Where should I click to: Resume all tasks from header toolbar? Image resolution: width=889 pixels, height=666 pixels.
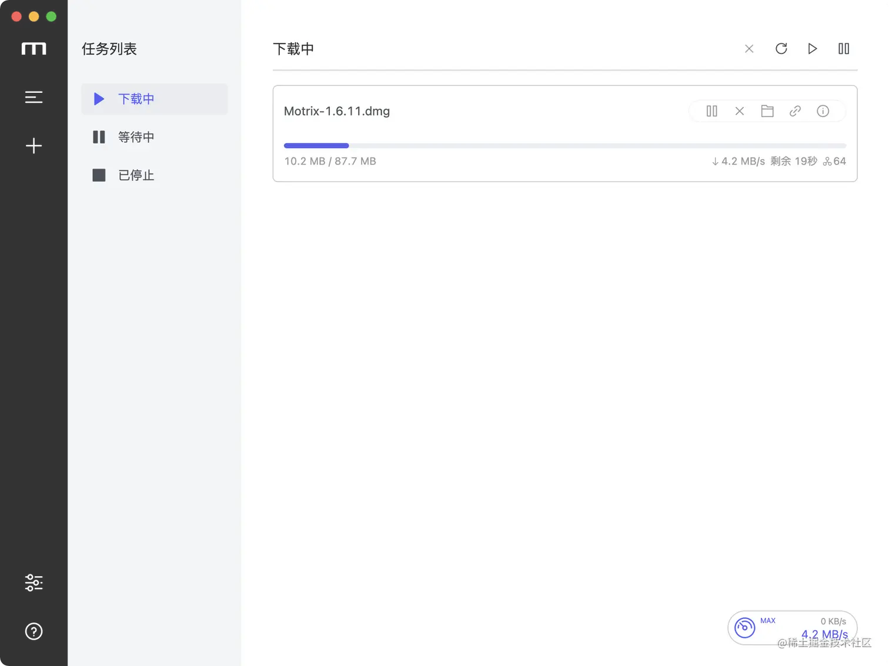click(812, 49)
